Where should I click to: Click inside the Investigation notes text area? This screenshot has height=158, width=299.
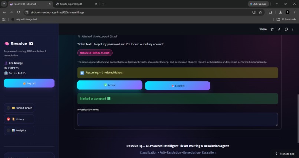[x=178, y=119]
